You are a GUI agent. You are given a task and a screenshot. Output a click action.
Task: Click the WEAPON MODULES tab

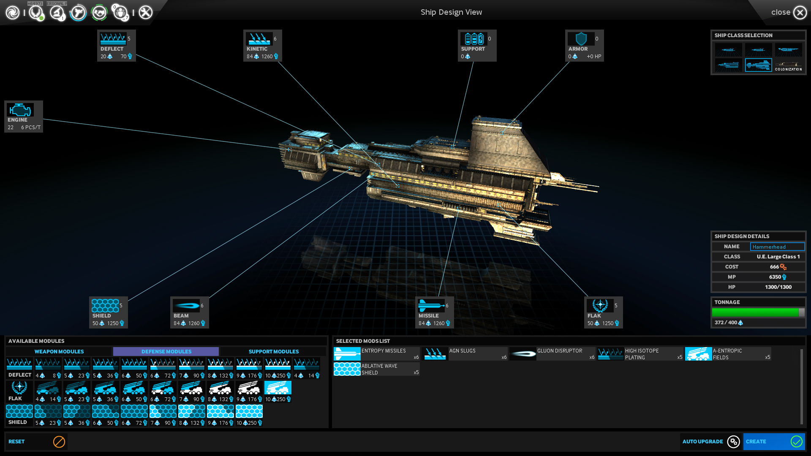point(59,351)
